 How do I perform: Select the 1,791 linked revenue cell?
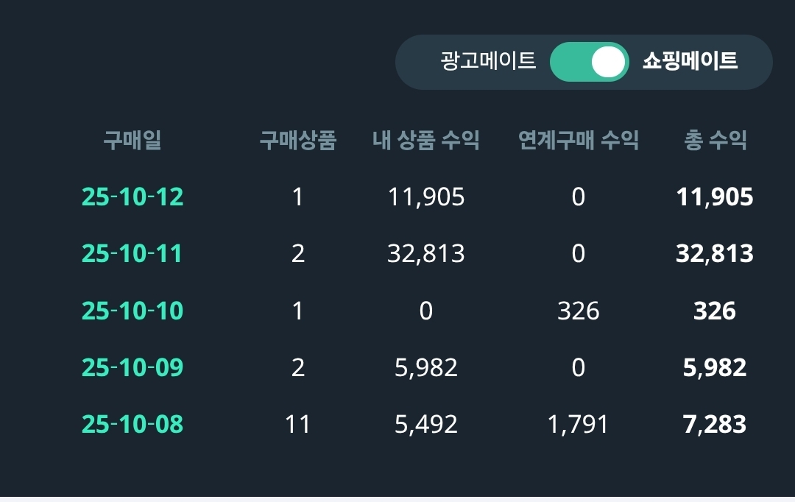pos(579,424)
